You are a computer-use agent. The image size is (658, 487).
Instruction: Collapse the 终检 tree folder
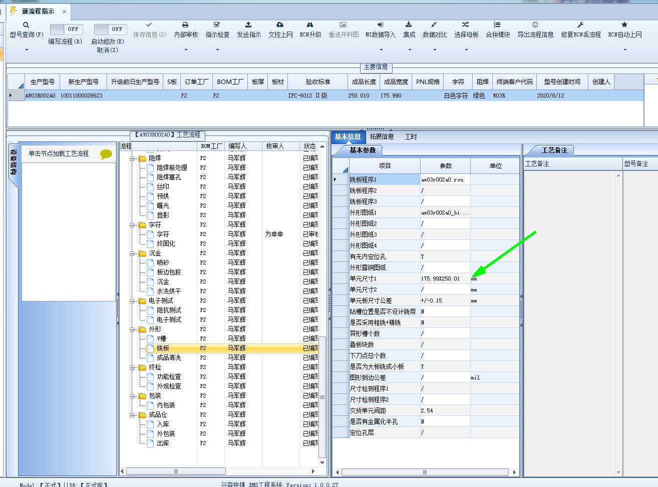[x=133, y=367]
